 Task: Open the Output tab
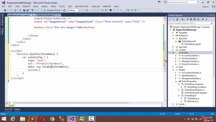click(x=17, y=109)
